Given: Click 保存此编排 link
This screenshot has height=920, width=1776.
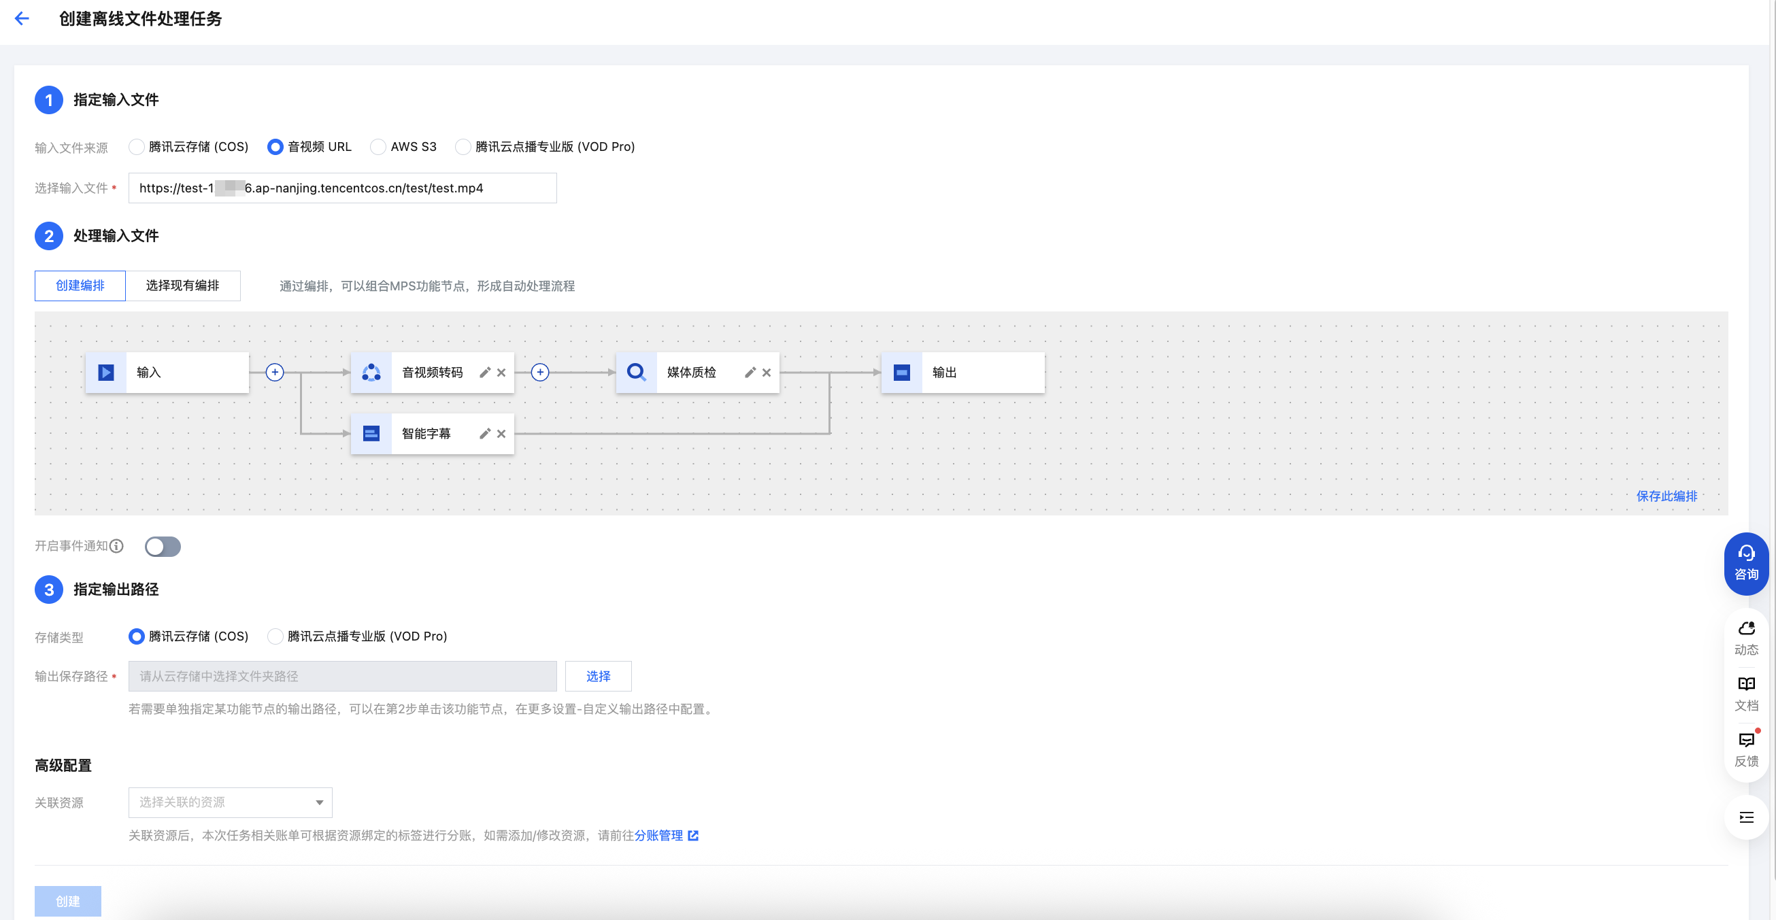Looking at the screenshot, I should tap(1666, 496).
